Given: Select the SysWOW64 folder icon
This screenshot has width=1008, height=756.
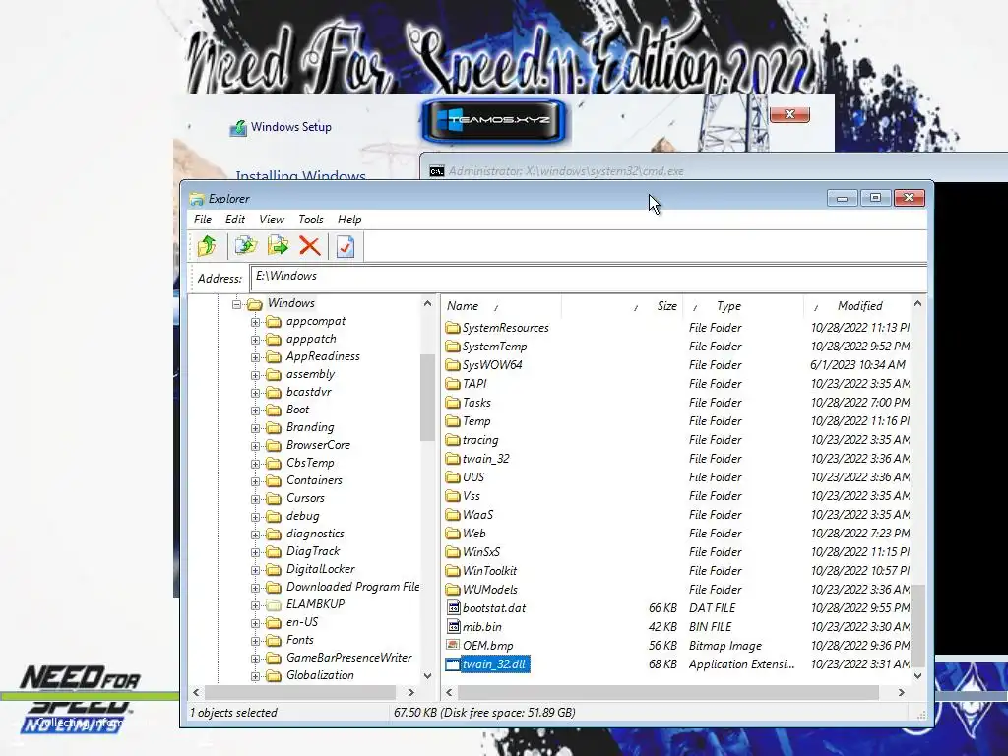Looking at the screenshot, I should click(453, 365).
